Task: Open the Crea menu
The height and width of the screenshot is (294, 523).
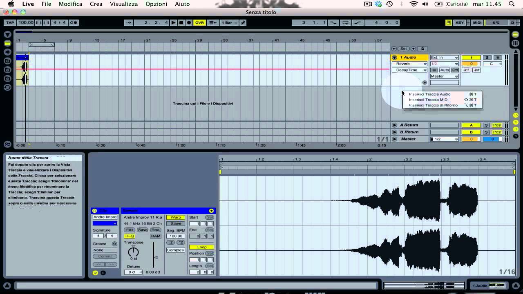Action: click(x=96, y=4)
